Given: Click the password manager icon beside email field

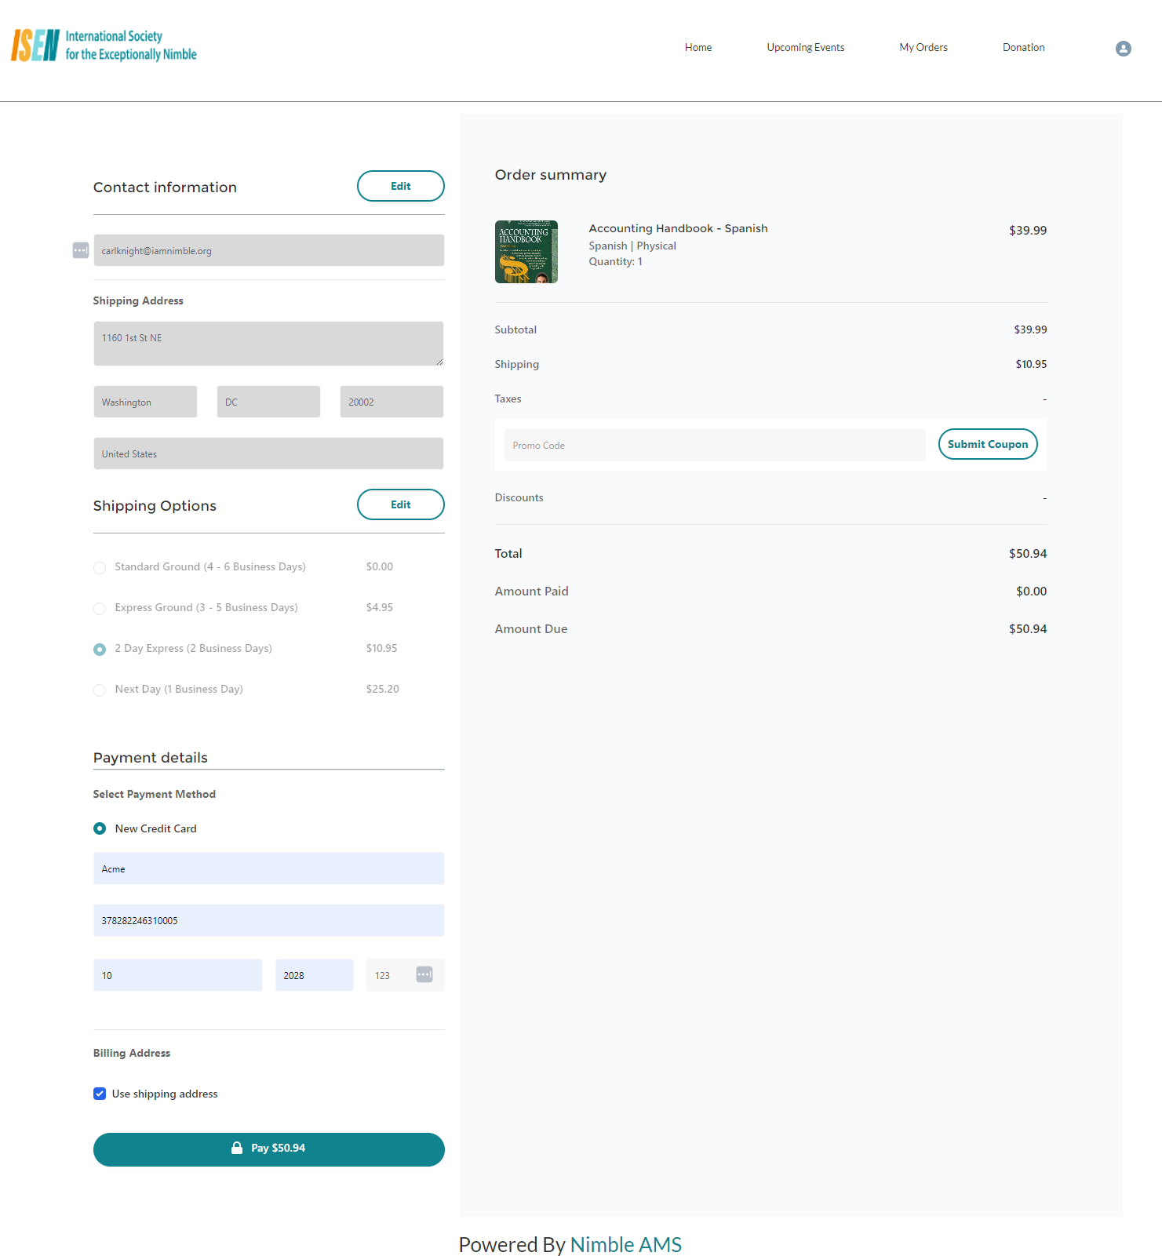Looking at the screenshot, I should point(81,250).
